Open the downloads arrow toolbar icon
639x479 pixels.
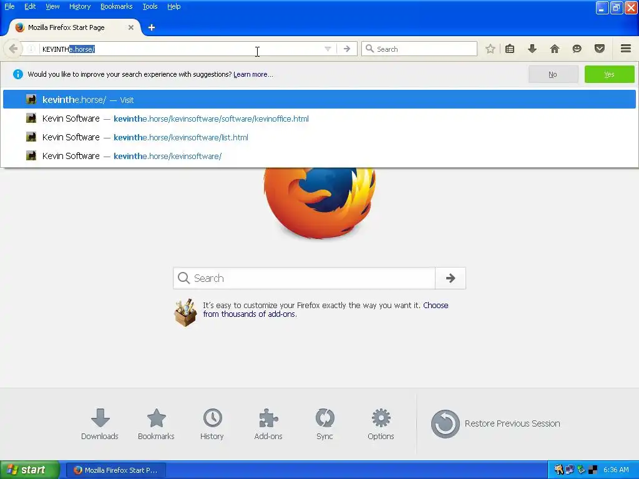click(x=532, y=49)
